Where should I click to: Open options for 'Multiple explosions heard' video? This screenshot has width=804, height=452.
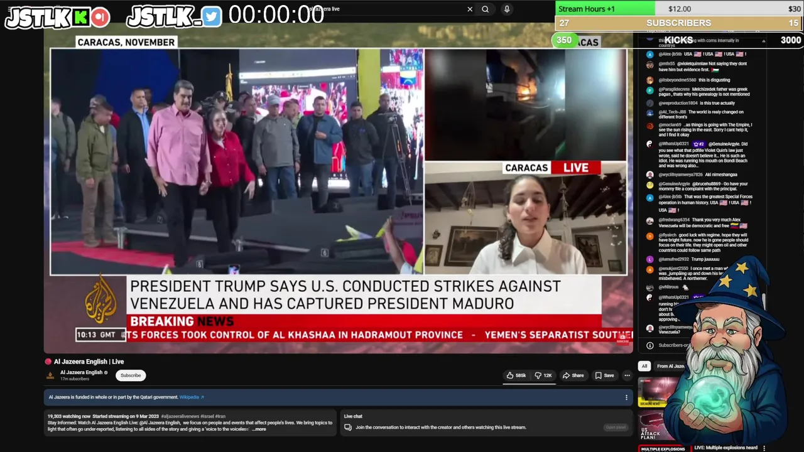point(764,448)
